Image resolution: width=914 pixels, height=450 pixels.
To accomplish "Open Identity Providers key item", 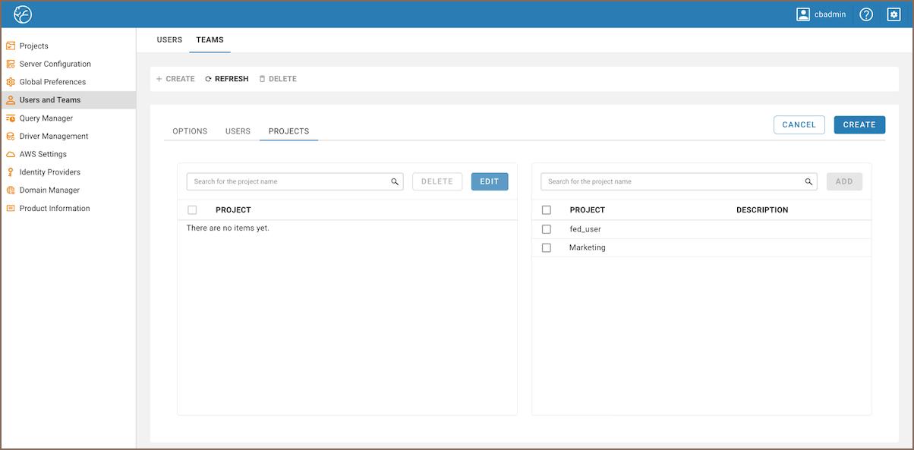I will [x=49, y=172].
